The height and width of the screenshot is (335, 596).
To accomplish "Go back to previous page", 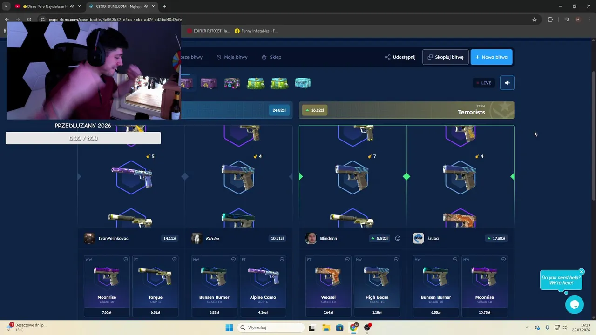I will click(7, 20).
